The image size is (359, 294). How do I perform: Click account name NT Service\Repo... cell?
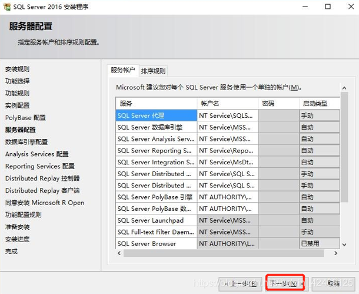228,151
